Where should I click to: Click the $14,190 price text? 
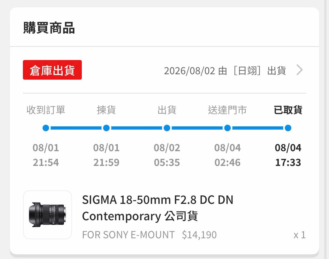pos(199,235)
